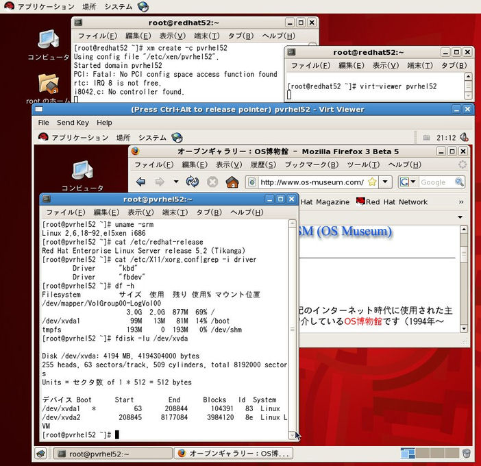
Task: Open 端末(T) menu in pvrhel52 terminal
Action: point(175,212)
